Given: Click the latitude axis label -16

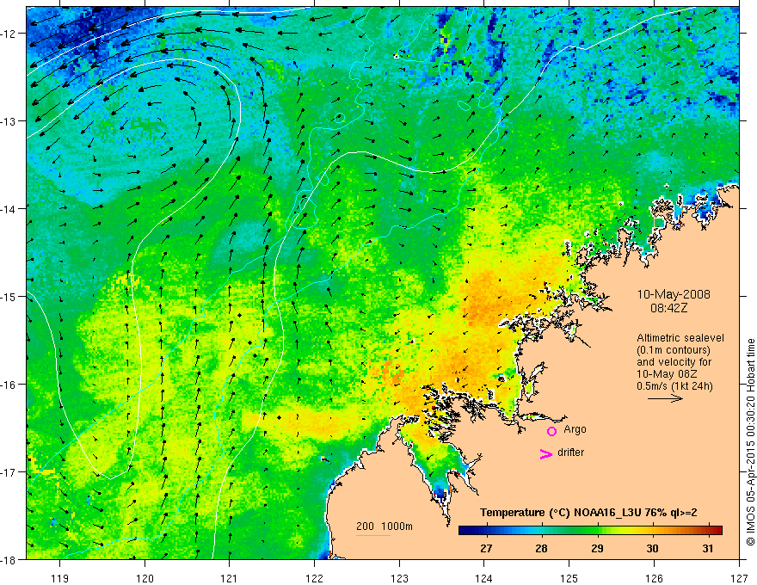Looking at the screenshot, I should (9, 385).
